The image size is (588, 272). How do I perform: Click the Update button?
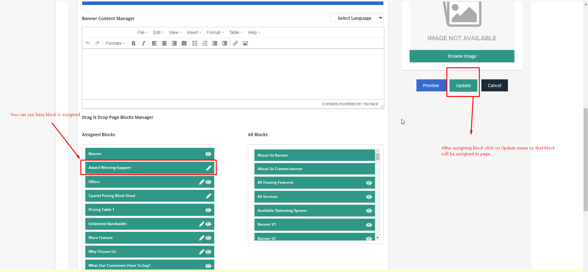point(463,86)
